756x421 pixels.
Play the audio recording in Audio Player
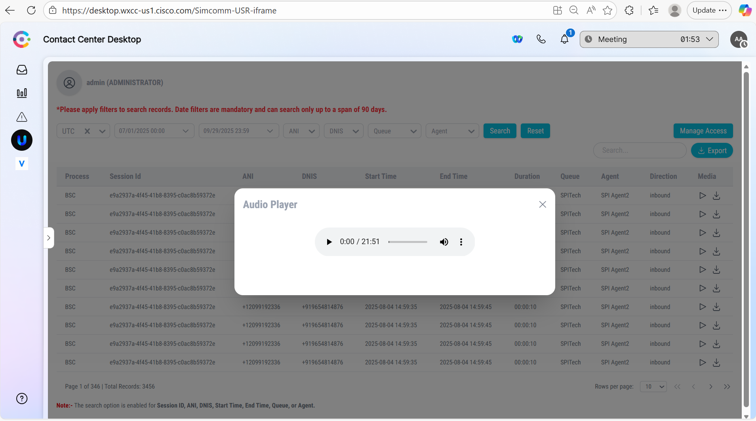(329, 242)
